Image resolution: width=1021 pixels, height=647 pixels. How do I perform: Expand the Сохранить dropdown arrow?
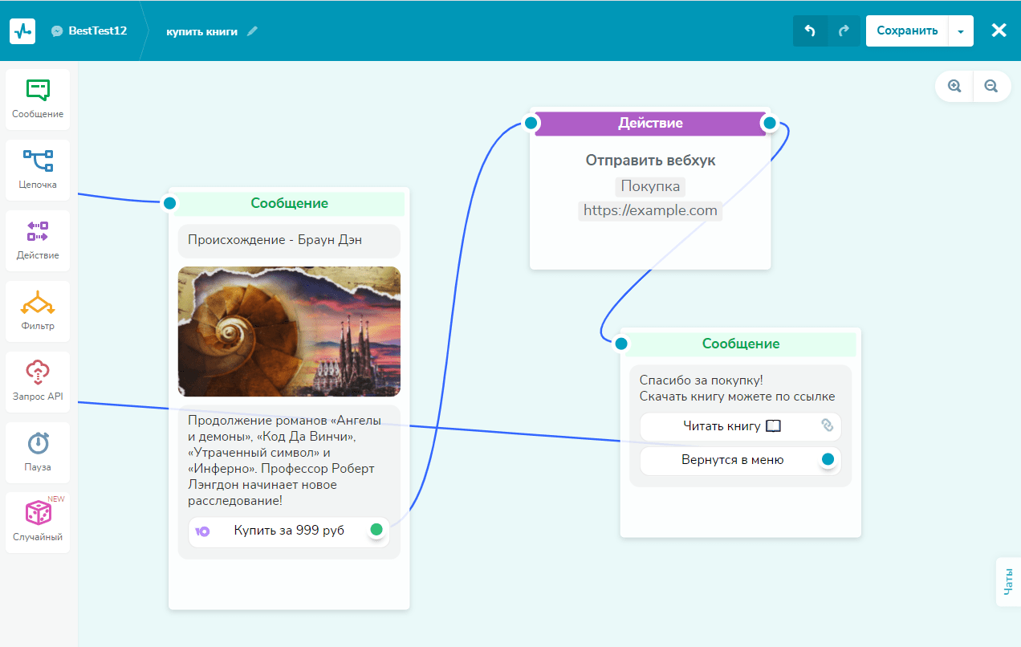[961, 31]
